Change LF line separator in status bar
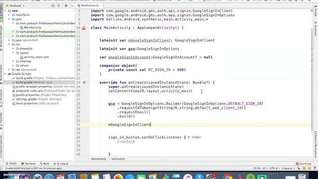The image size is (318, 179). [x=264, y=169]
